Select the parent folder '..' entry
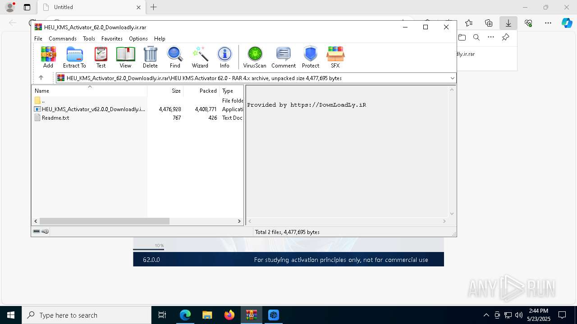The width and height of the screenshot is (577, 324). (40, 101)
